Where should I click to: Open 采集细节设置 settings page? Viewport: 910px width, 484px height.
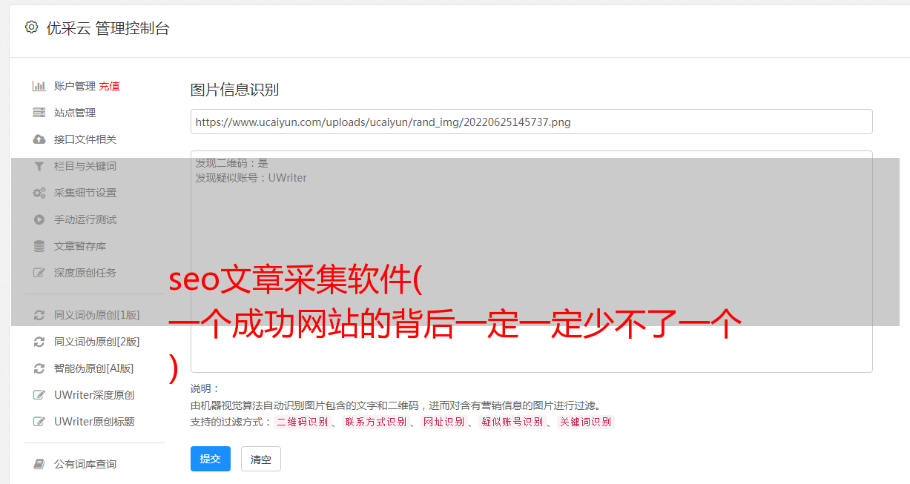(85, 193)
